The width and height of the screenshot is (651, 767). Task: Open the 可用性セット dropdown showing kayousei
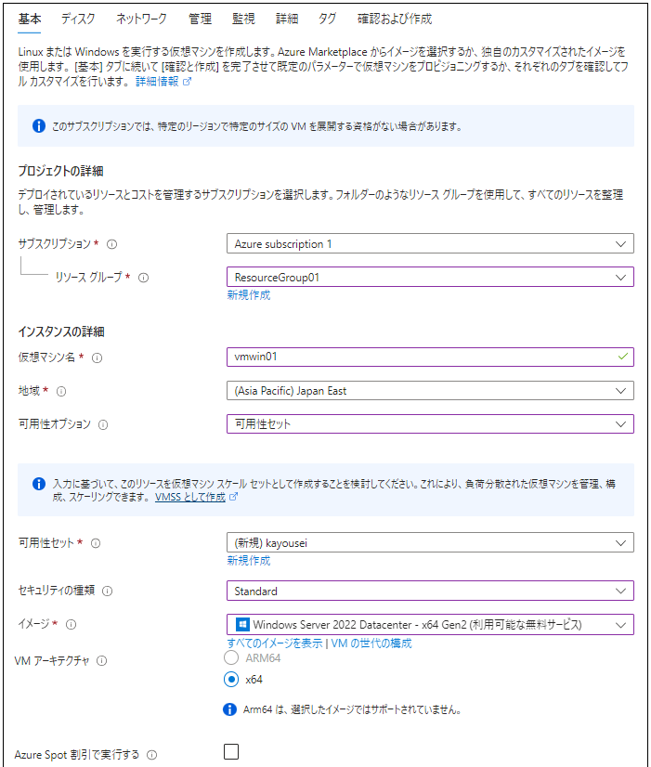tap(430, 543)
